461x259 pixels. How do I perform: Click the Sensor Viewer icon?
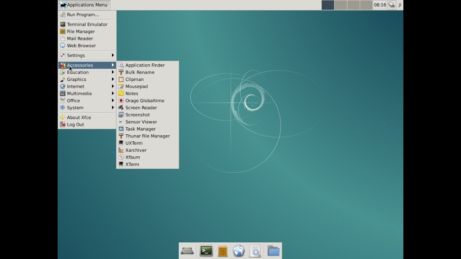pos(121,122)
